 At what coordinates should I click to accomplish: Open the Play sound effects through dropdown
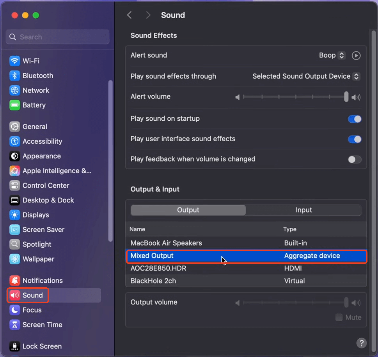pos(355,76)
